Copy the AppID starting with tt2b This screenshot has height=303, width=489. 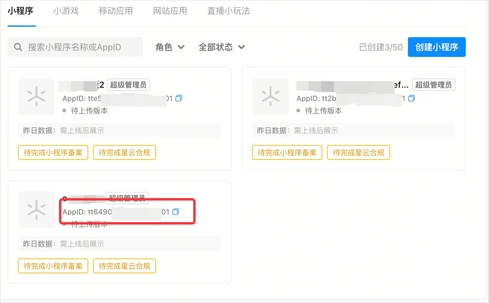click(x=411, y=98)
